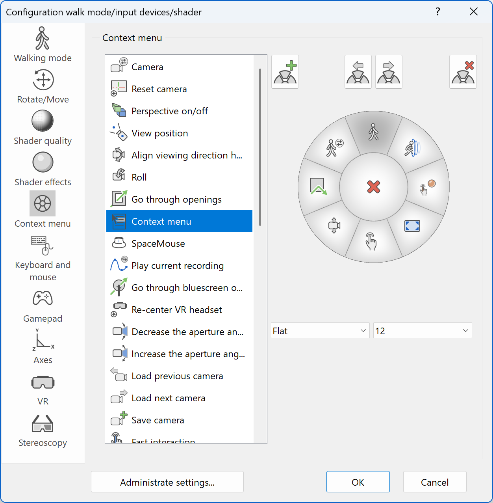Select the walking figure at top of wheel
This screenshot has width=493, height=503.
373,132
